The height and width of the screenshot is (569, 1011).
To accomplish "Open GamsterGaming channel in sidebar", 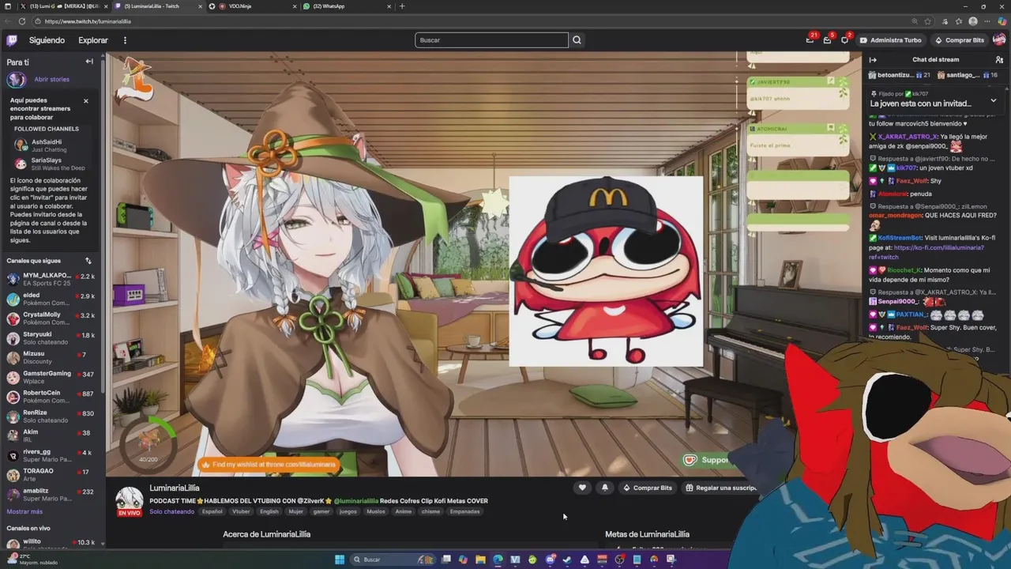I will [x=52, y=377].
